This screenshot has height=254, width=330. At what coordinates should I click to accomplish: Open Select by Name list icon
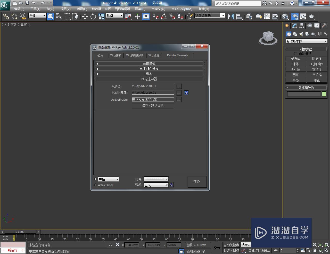coord(59,17)
